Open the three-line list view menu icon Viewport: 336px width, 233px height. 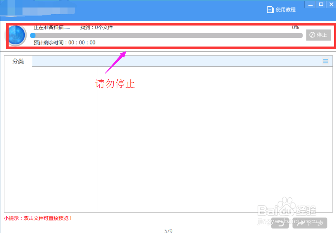[x=325, y=61]
